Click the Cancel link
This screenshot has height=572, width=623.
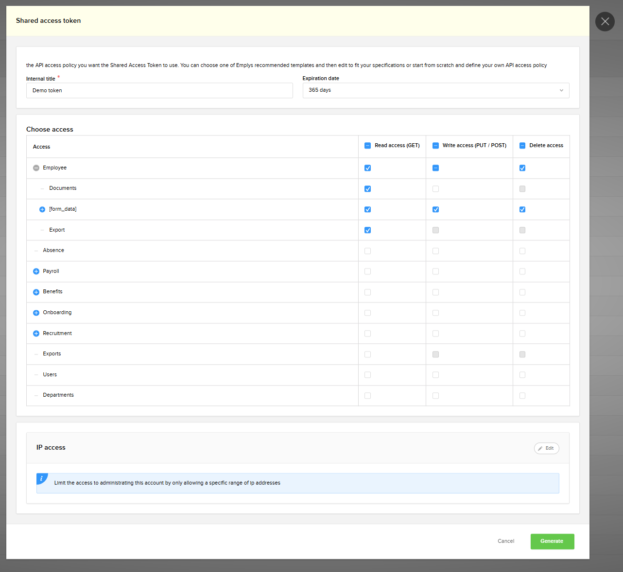coord(505,541)
